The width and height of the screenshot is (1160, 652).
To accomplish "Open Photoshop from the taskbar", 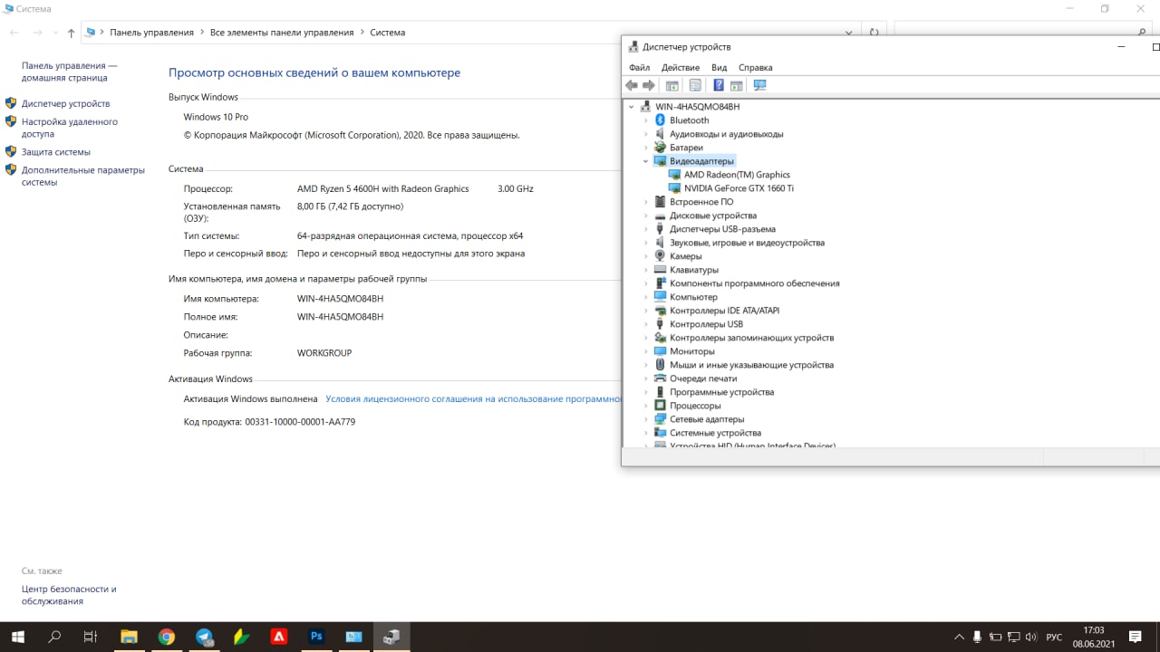I will pos(316,637).
